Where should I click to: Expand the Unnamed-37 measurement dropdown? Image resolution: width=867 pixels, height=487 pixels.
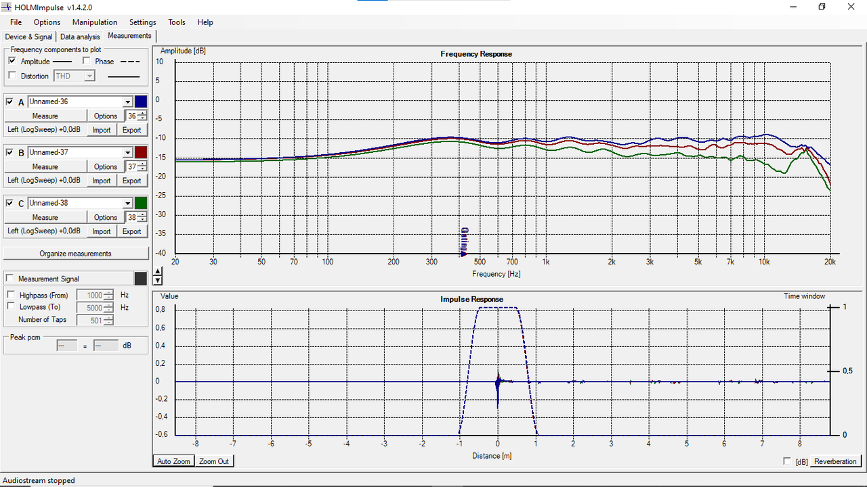(127, 152)
